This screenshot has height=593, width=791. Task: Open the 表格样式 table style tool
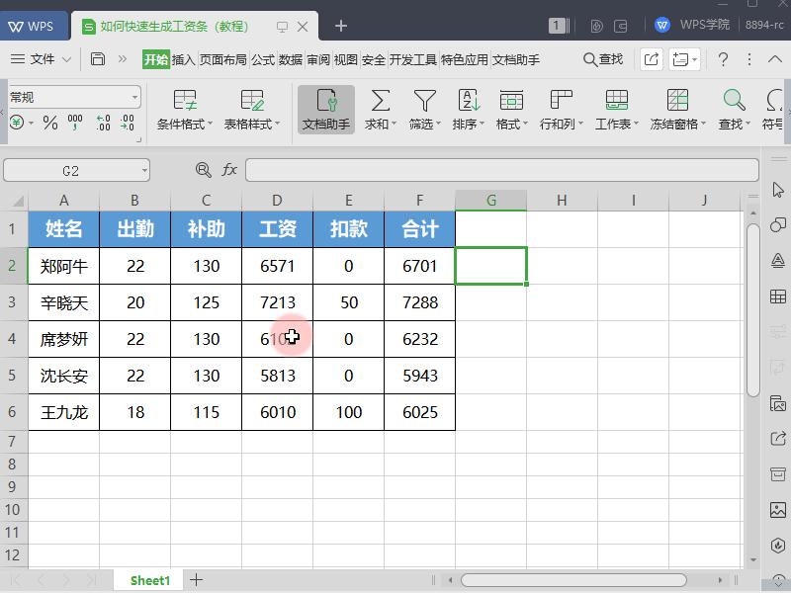pos(252,110)
